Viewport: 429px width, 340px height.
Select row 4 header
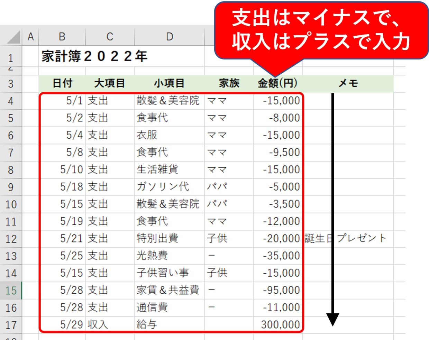click(x=11, y=101)
